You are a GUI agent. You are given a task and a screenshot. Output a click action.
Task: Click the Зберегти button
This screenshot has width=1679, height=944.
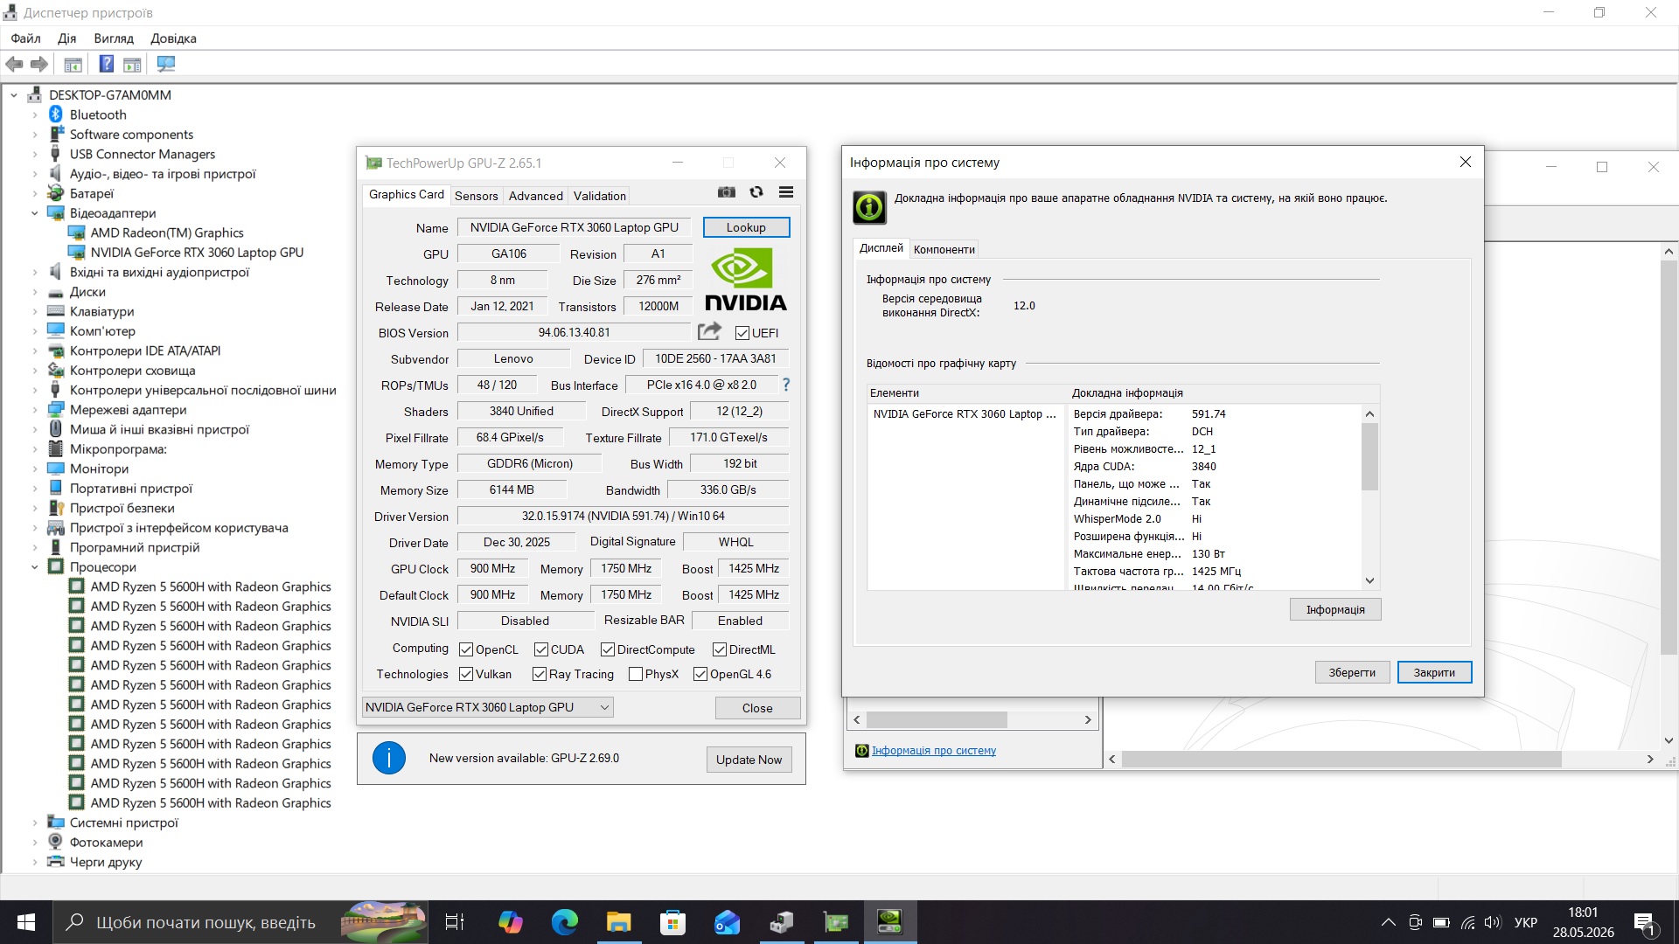tap(1352, 672)
